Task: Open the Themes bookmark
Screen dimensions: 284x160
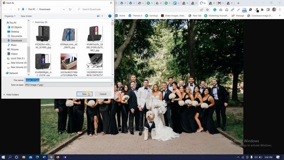Action: 135,16
